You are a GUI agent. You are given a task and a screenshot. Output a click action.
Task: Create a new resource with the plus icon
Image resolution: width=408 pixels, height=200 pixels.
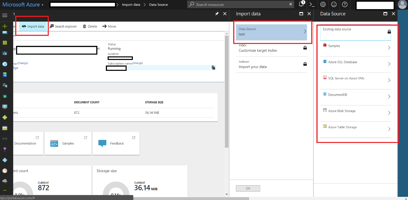coord(5,26)
